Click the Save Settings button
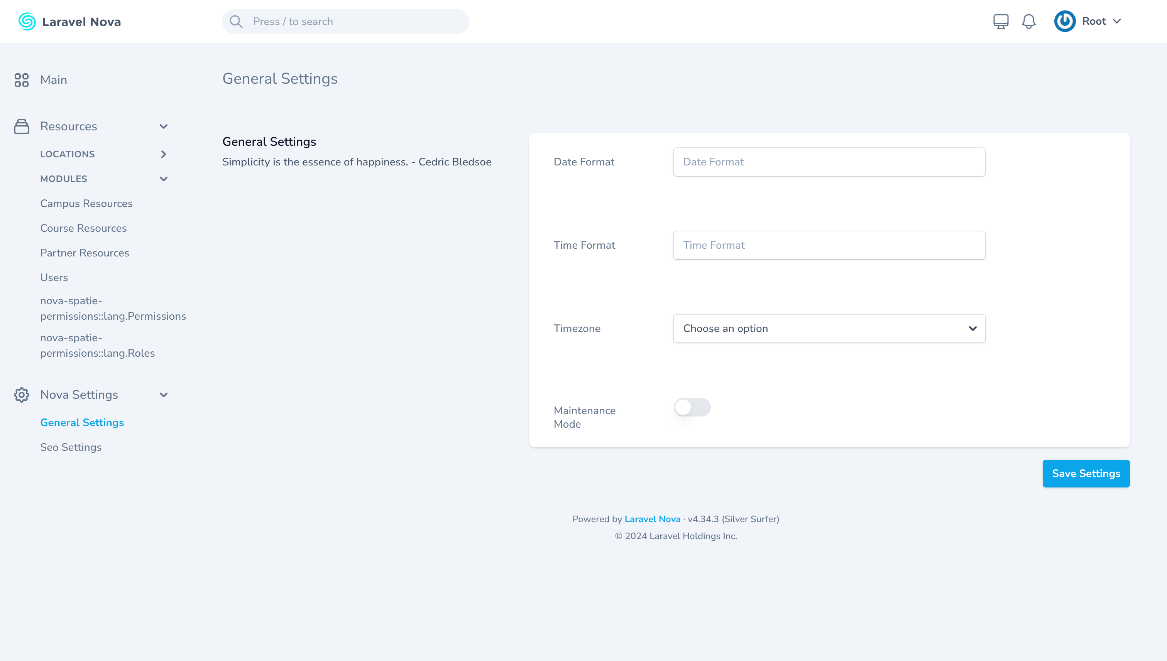 [x=1086, y=474]
